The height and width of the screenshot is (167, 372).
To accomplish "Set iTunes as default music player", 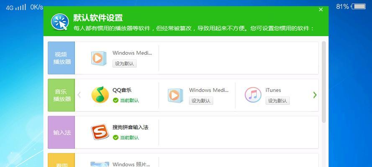I will pyautogui.click(x=277, y=101).
